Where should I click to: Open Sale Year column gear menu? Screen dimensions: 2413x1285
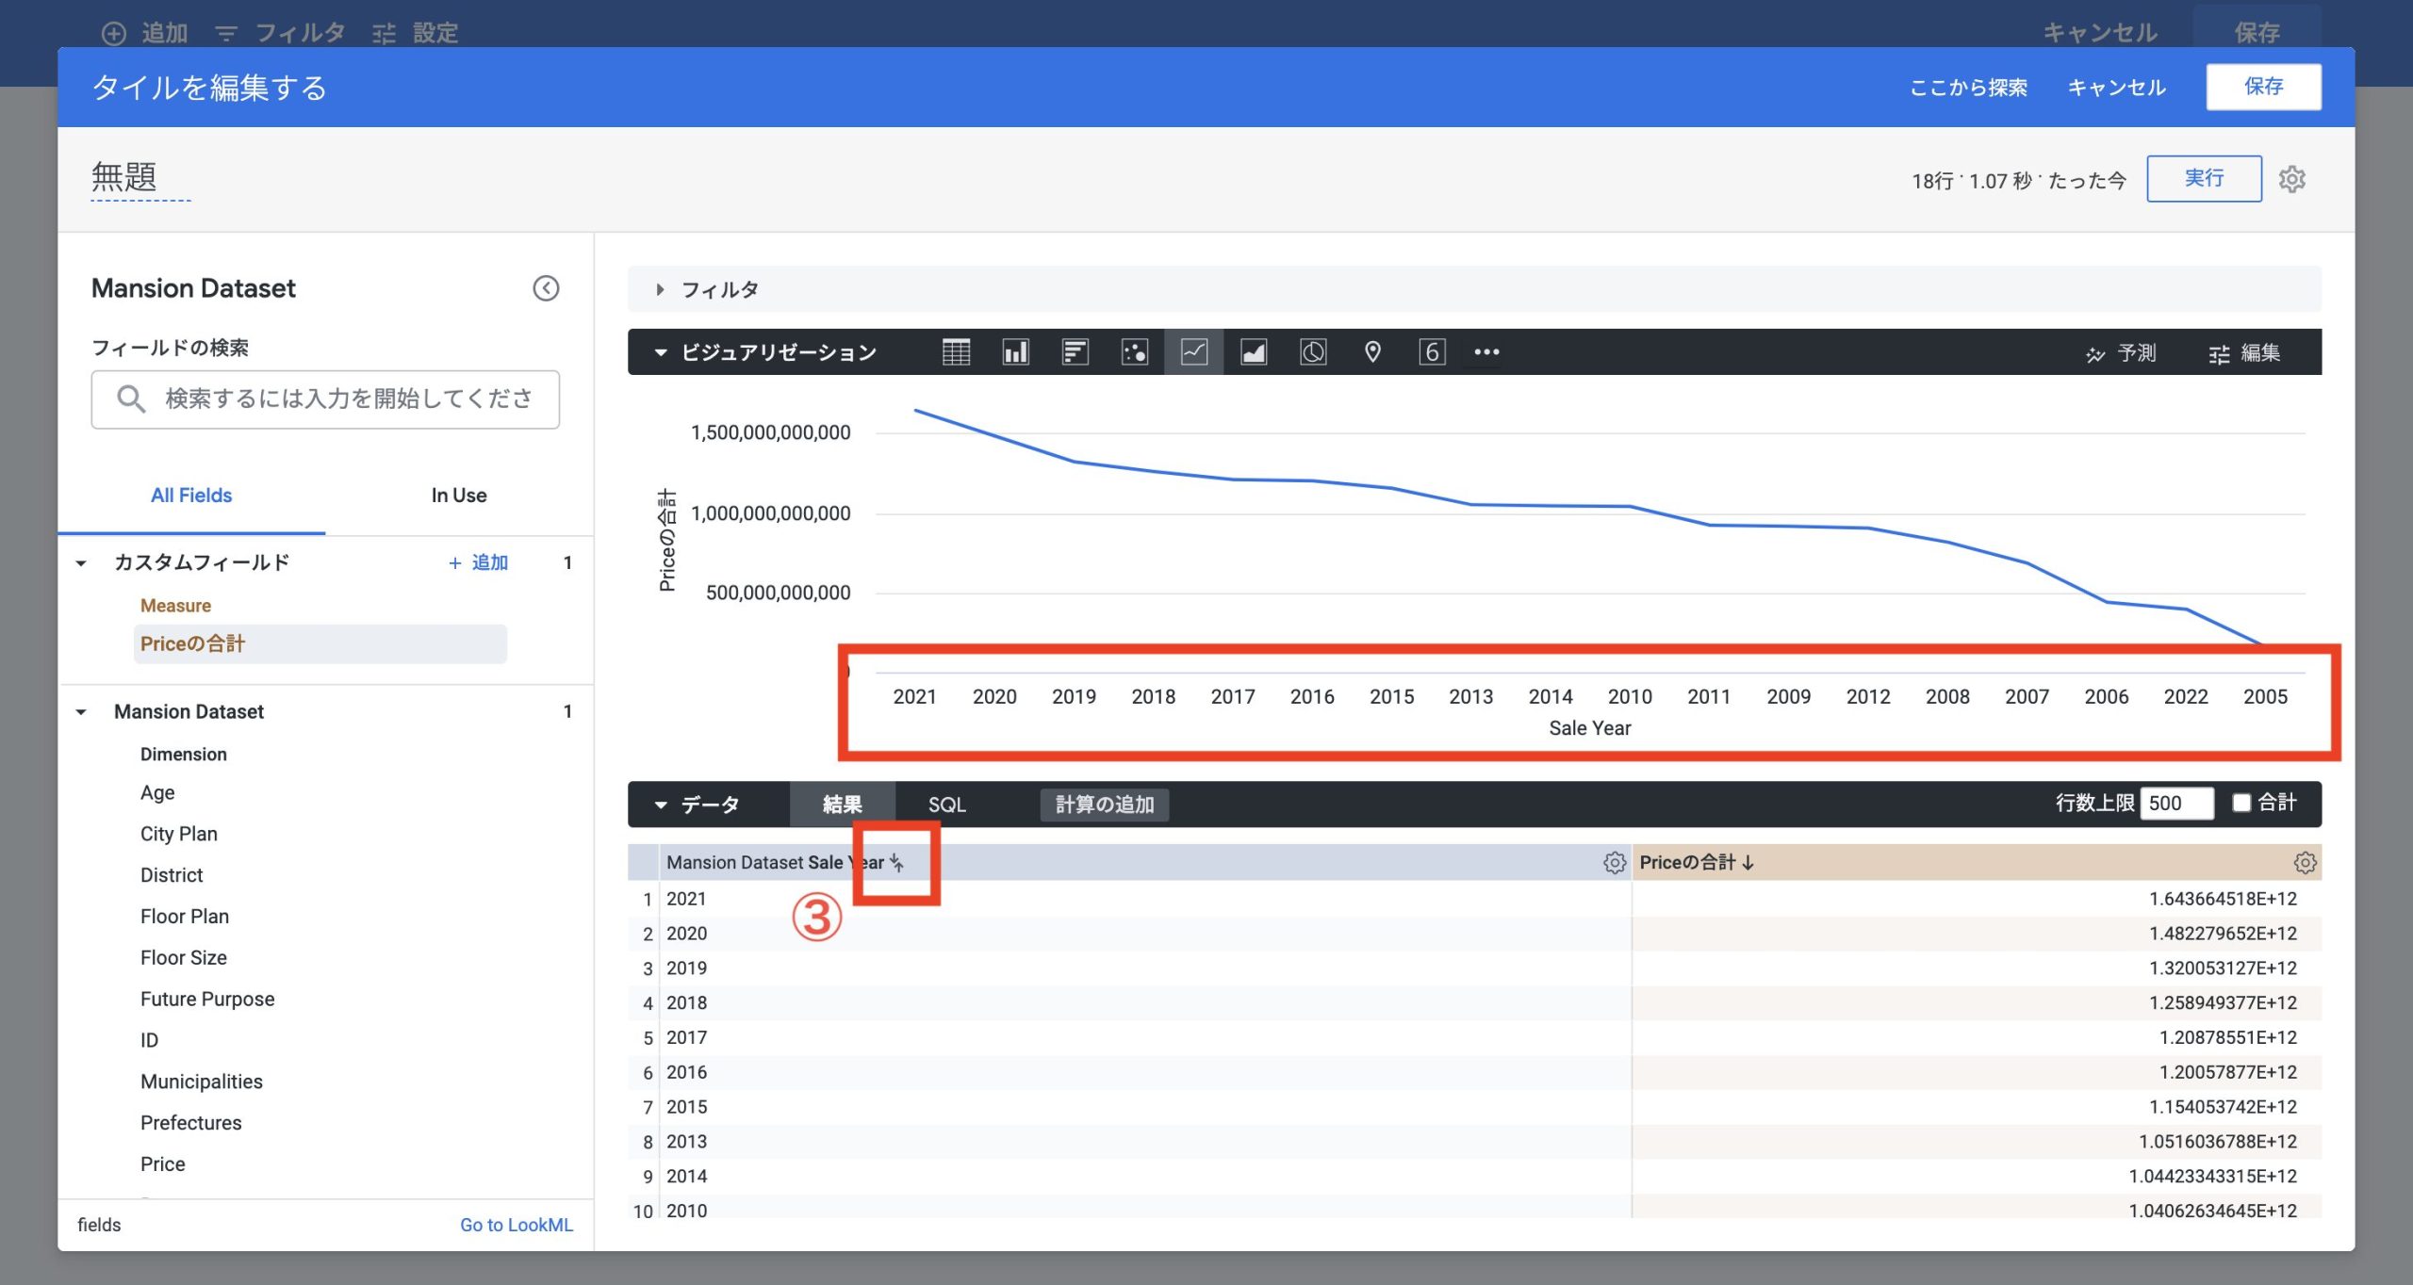(1615, 863)
